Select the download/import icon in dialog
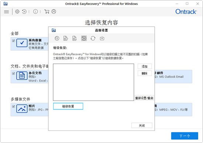 pyautogui.click(x=102, y=38)
